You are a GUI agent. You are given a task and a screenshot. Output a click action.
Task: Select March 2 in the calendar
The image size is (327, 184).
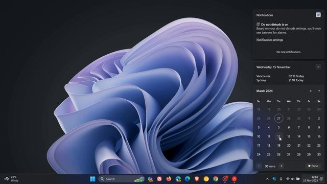(x=319, y=118)
